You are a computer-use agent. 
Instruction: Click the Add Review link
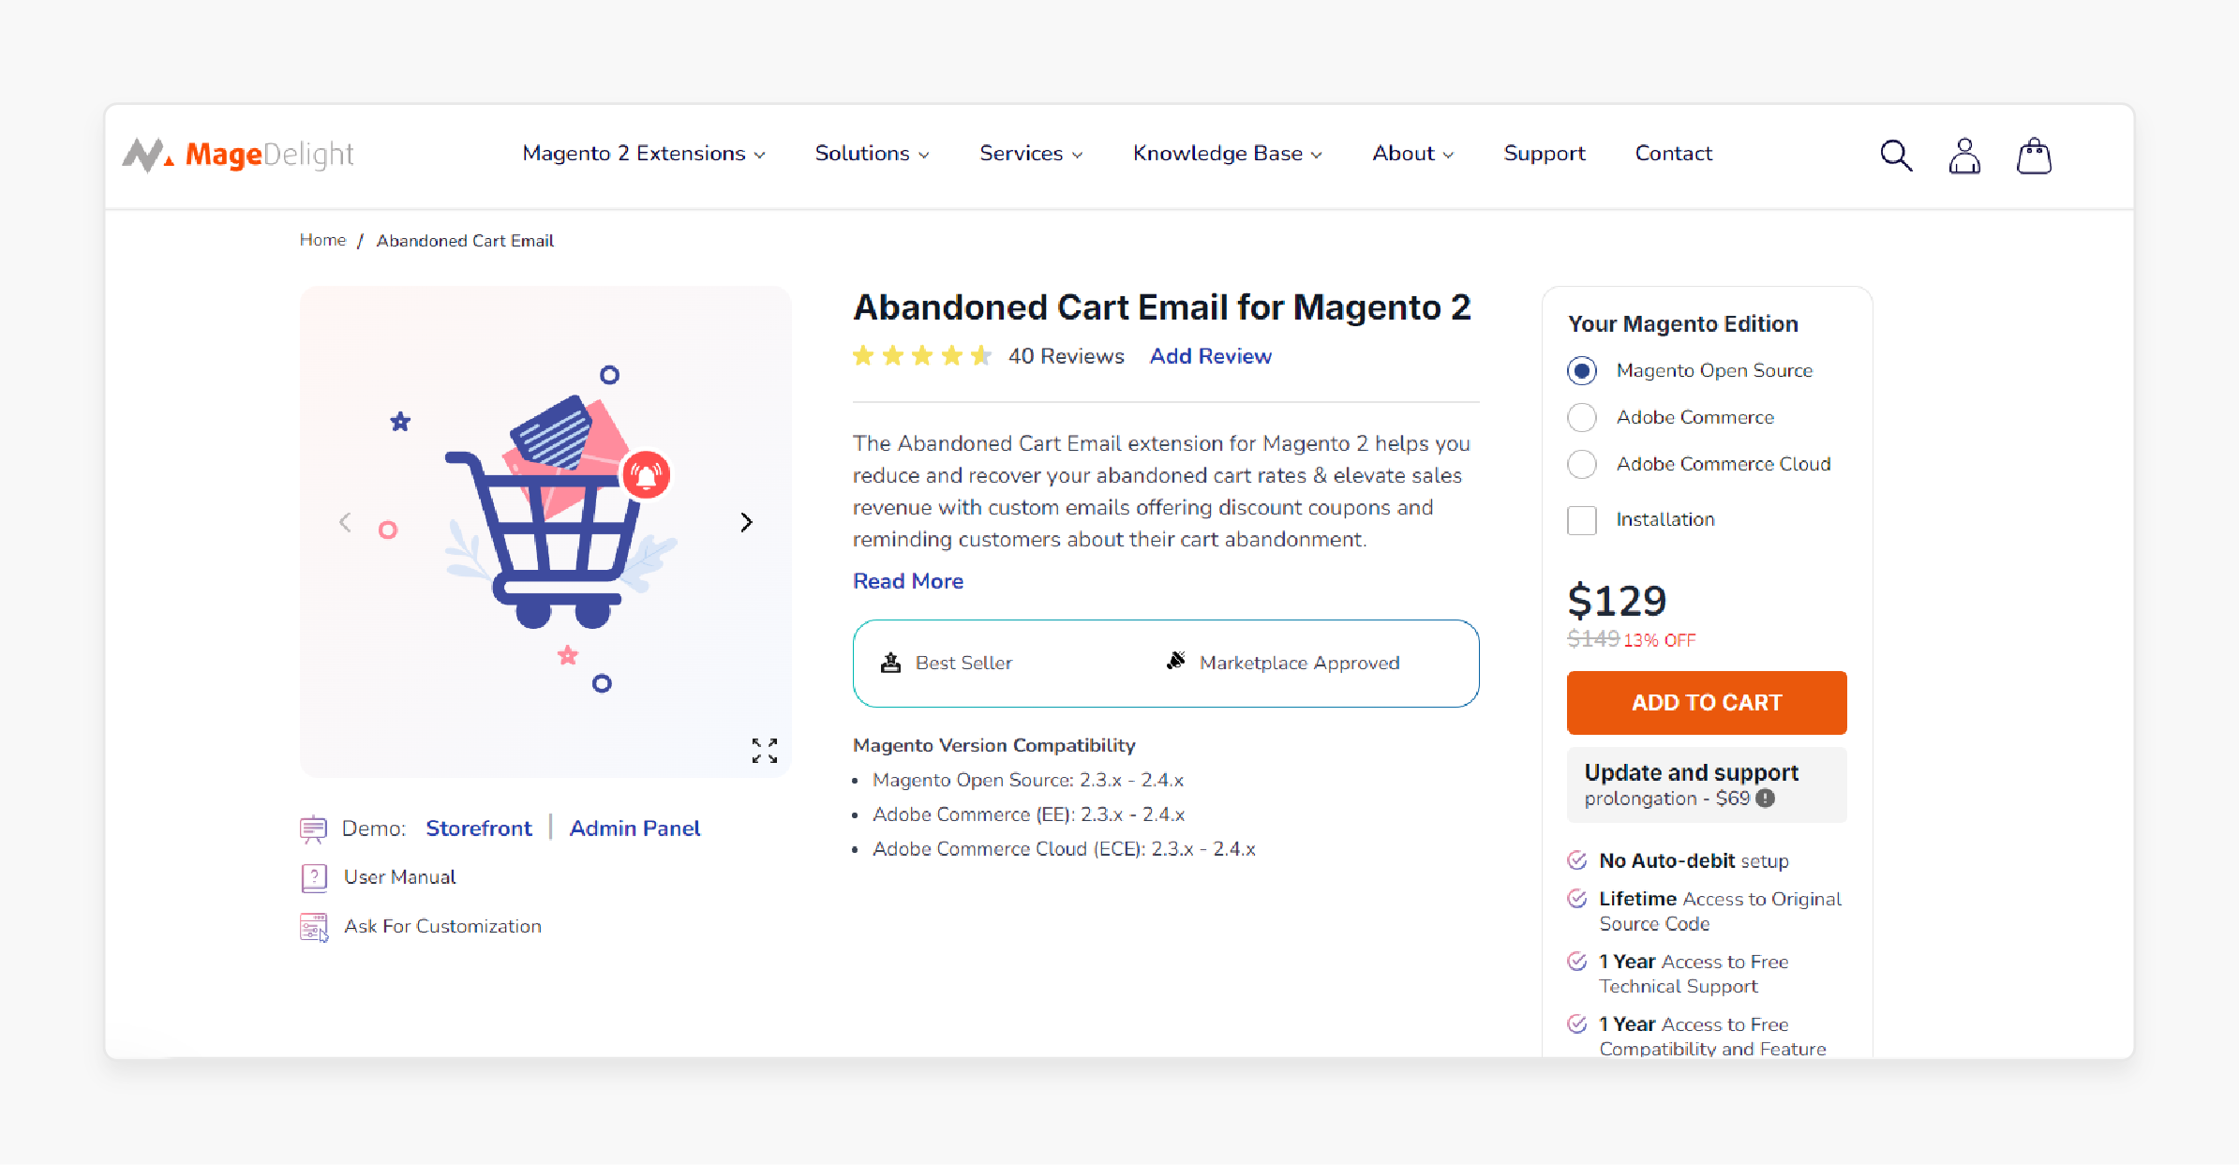tap(1210, 357)
